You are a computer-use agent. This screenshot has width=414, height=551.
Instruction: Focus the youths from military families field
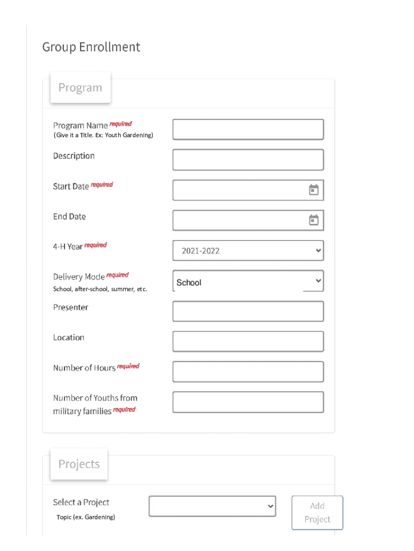pyautogui.click(x=248, y=402)
